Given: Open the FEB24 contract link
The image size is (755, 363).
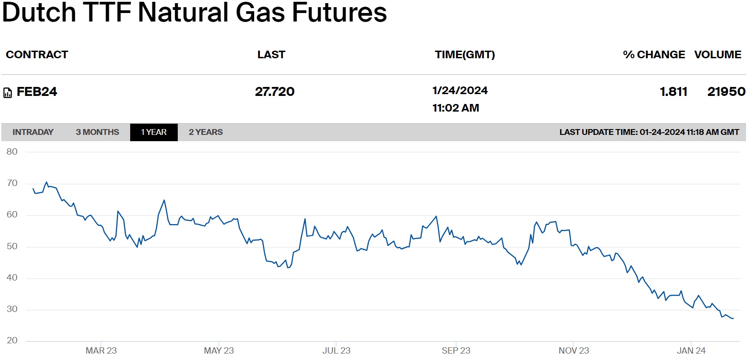Looking at the screenshot, I should (37, 92).
